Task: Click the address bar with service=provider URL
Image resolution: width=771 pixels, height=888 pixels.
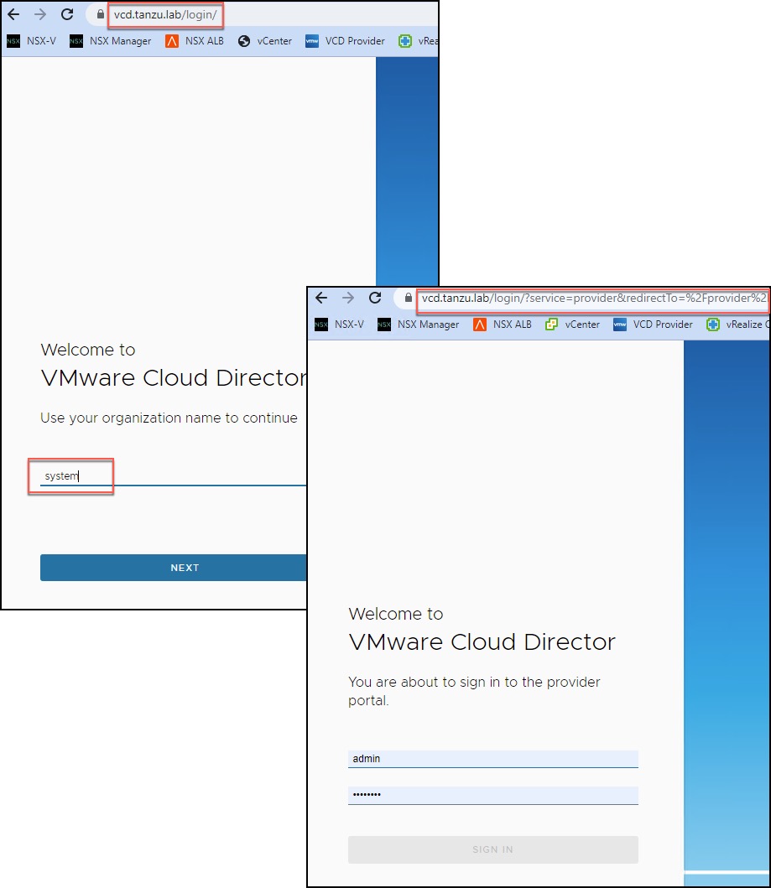Action: (594, 299)
